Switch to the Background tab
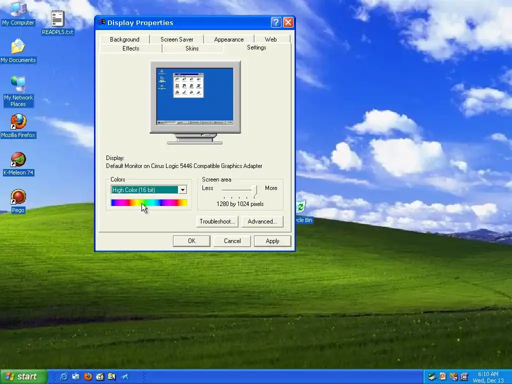This screenshot has width=512, height=384. [x=124, y=39]
